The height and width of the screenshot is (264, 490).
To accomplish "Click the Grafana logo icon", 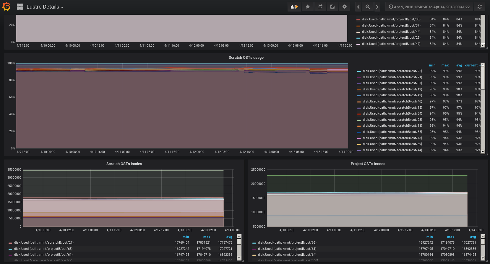I will point(6,6).
